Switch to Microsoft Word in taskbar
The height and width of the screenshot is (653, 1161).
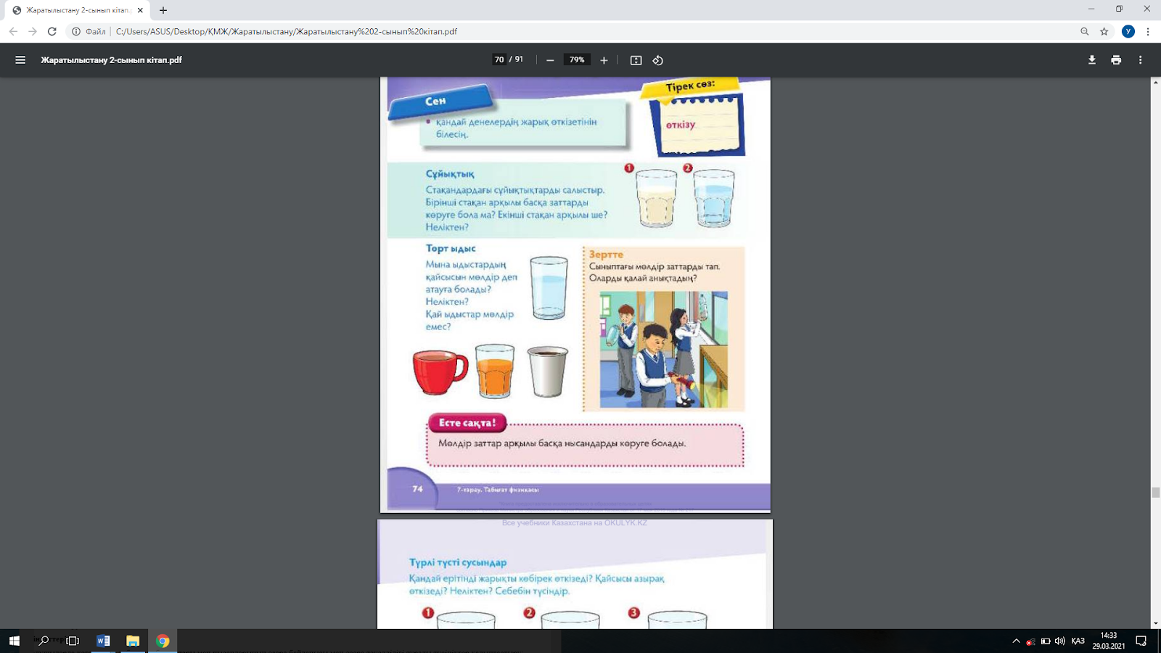(103, 641)
